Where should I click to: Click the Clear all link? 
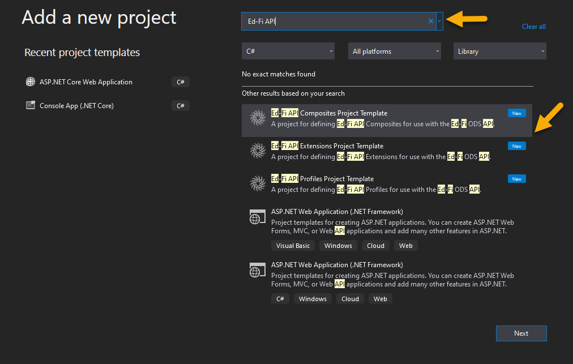(x=533, y=26)
